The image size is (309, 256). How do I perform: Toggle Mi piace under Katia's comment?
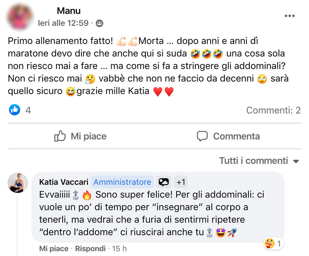pyautogui.click(x=54, y=249)
